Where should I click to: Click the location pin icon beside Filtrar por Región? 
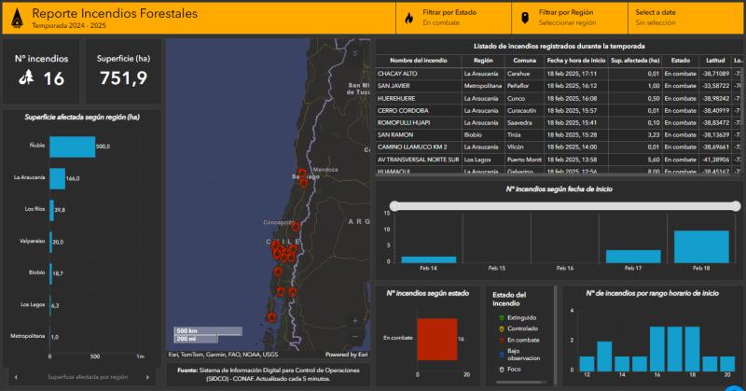coord(525,18)
